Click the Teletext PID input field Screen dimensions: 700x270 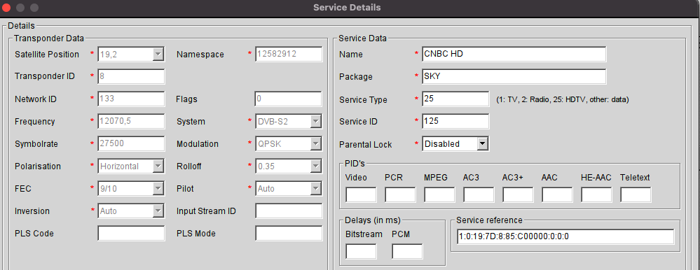coord(636,194)
